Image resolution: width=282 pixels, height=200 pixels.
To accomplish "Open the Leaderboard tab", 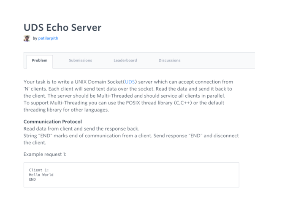I will tap(125, 61).
